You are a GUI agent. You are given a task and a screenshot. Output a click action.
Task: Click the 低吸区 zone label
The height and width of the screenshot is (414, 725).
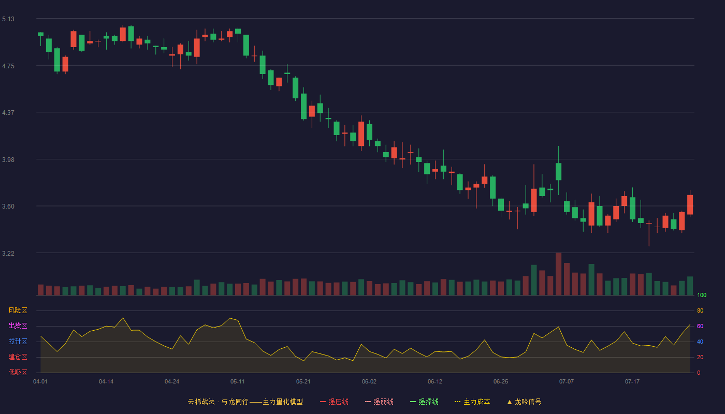pyautogui.click(x=18, y=372)
